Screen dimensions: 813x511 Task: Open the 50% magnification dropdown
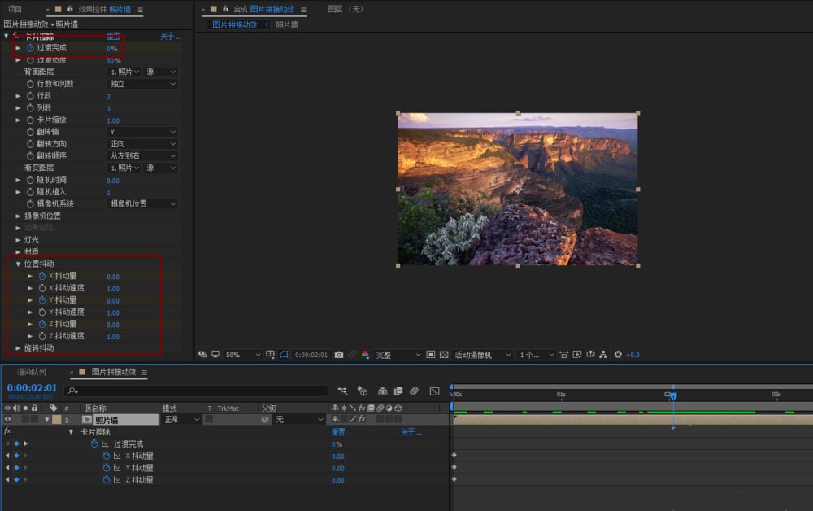[x=242, y=355]
